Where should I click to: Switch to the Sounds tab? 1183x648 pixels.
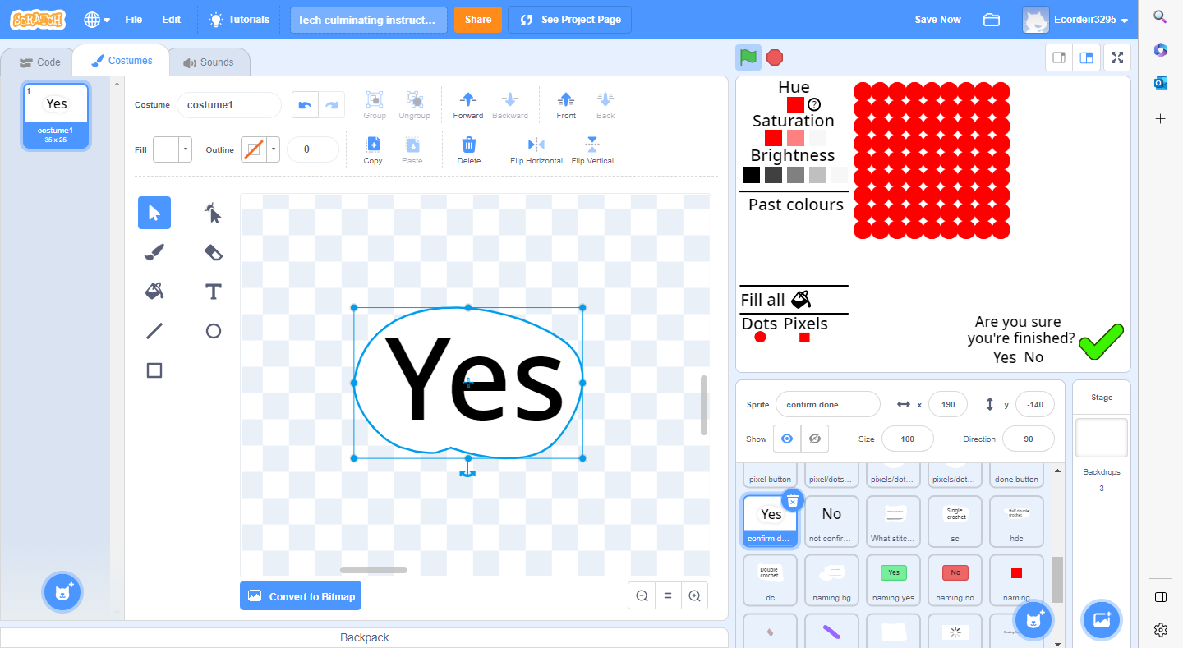click(x=211, y=61)
